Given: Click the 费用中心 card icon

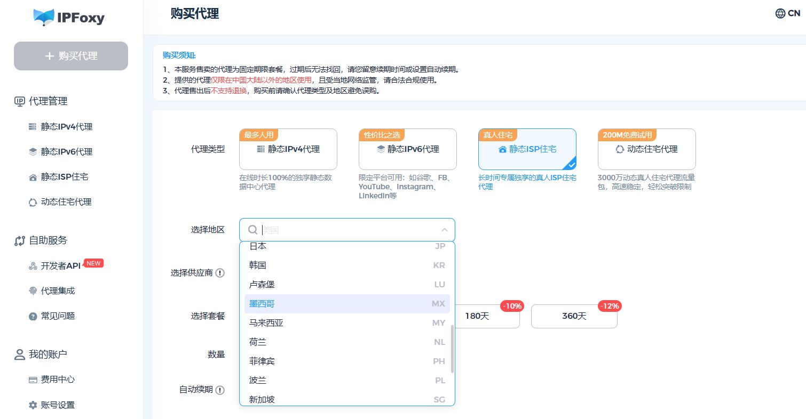Looking at the screenshot, I should (x=33, y=380).
